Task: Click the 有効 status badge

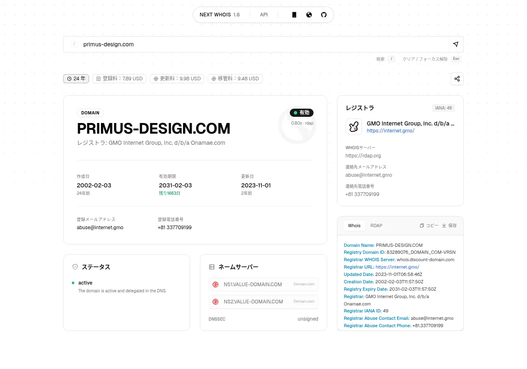Action: coord(302,113)
